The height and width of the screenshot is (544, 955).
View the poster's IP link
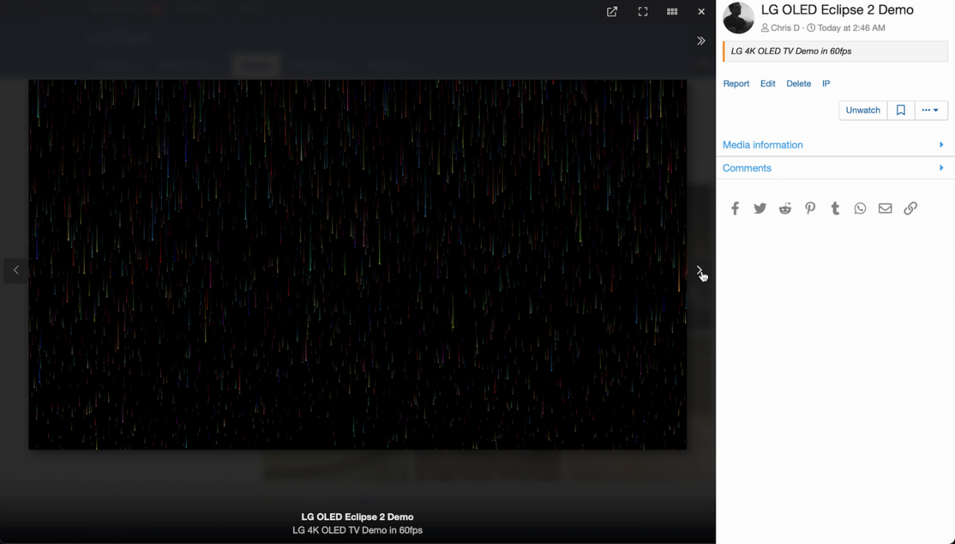pos(826,84)
